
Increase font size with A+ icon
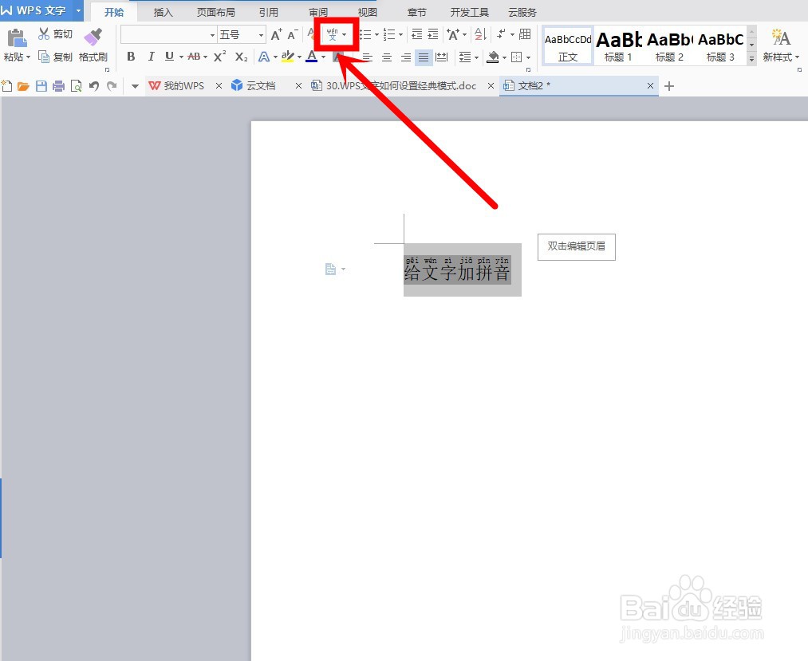[276, 34]
